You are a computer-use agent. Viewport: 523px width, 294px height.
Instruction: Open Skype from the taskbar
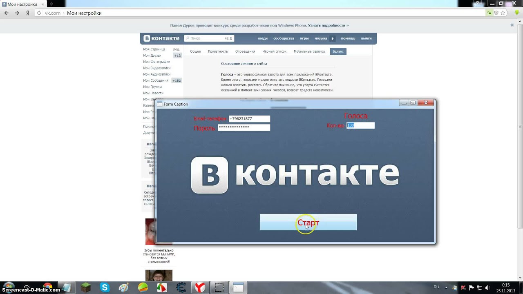[105, 287]
